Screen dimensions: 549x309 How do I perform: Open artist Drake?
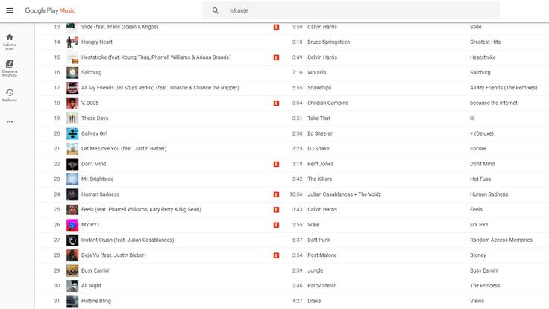[x=314, y=301]
